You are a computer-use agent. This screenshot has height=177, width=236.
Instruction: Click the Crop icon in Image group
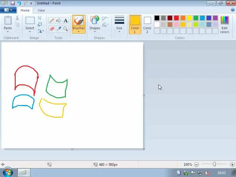click(x=40, y=18)
